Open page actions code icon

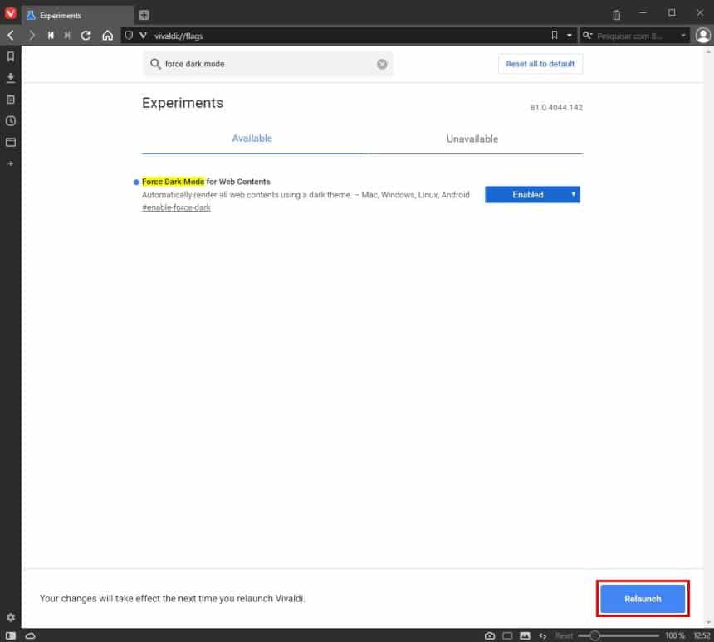tap(542, 635)
